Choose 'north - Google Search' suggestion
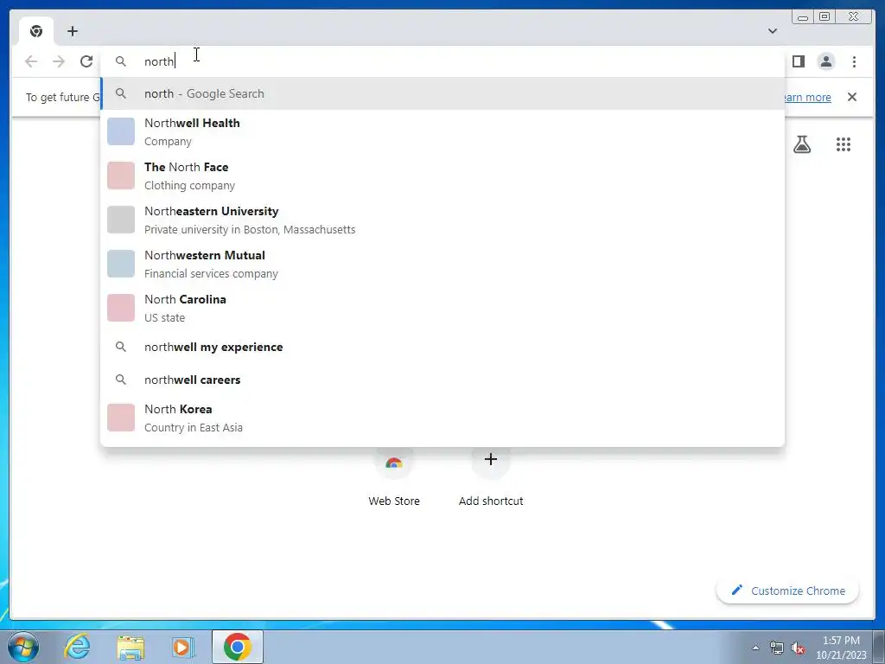Image resolution: width=885 pixels, height=664 pixels. pos(442,93)
